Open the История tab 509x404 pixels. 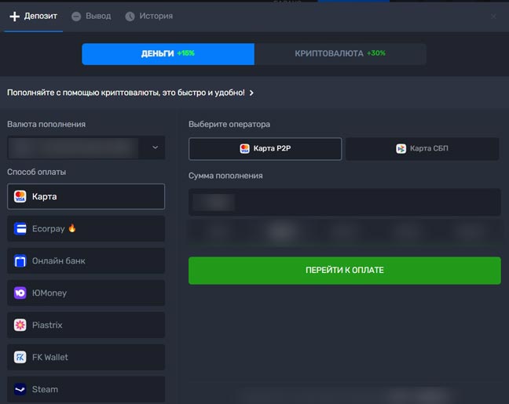[x=148, y=16]
